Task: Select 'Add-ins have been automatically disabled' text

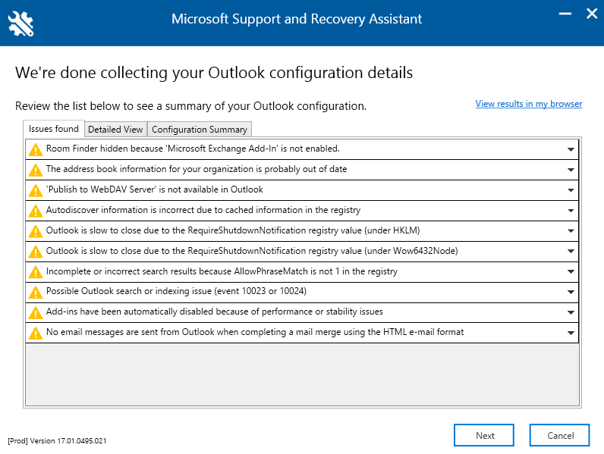Action: pyautogui.click(x=215, y=312)
